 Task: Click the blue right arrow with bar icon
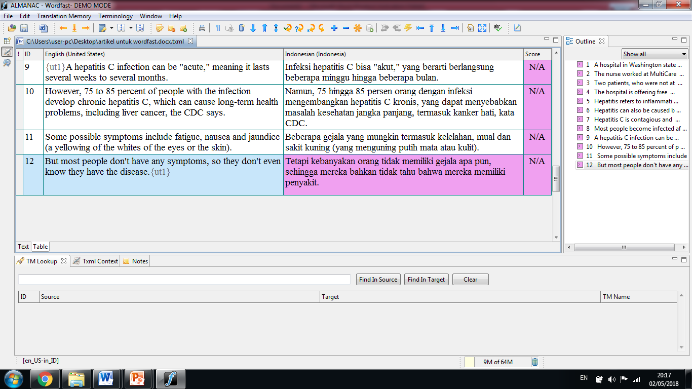[455, 28]
